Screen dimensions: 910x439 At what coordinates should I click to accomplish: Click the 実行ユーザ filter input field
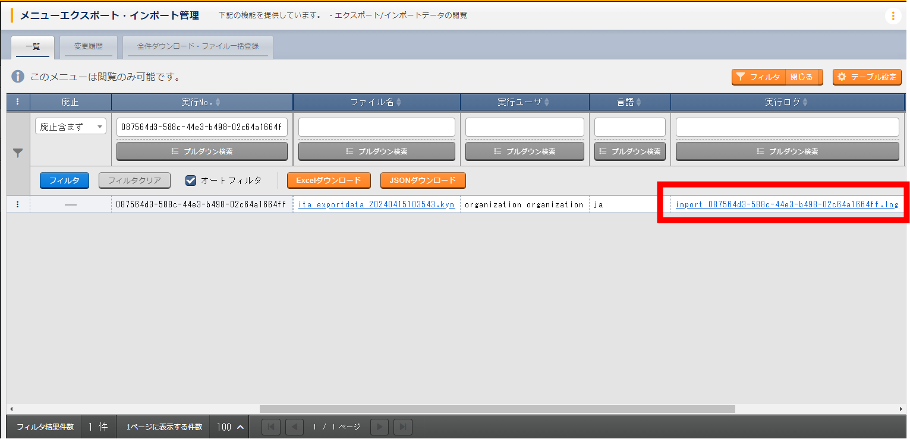point(524,127)
